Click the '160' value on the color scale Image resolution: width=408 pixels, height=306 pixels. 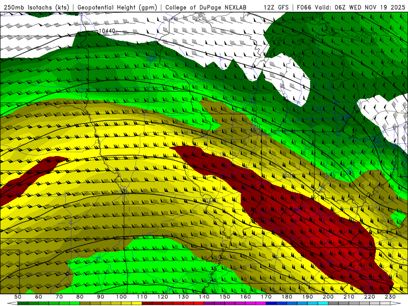pyautogui.click(x=245, y=297)
